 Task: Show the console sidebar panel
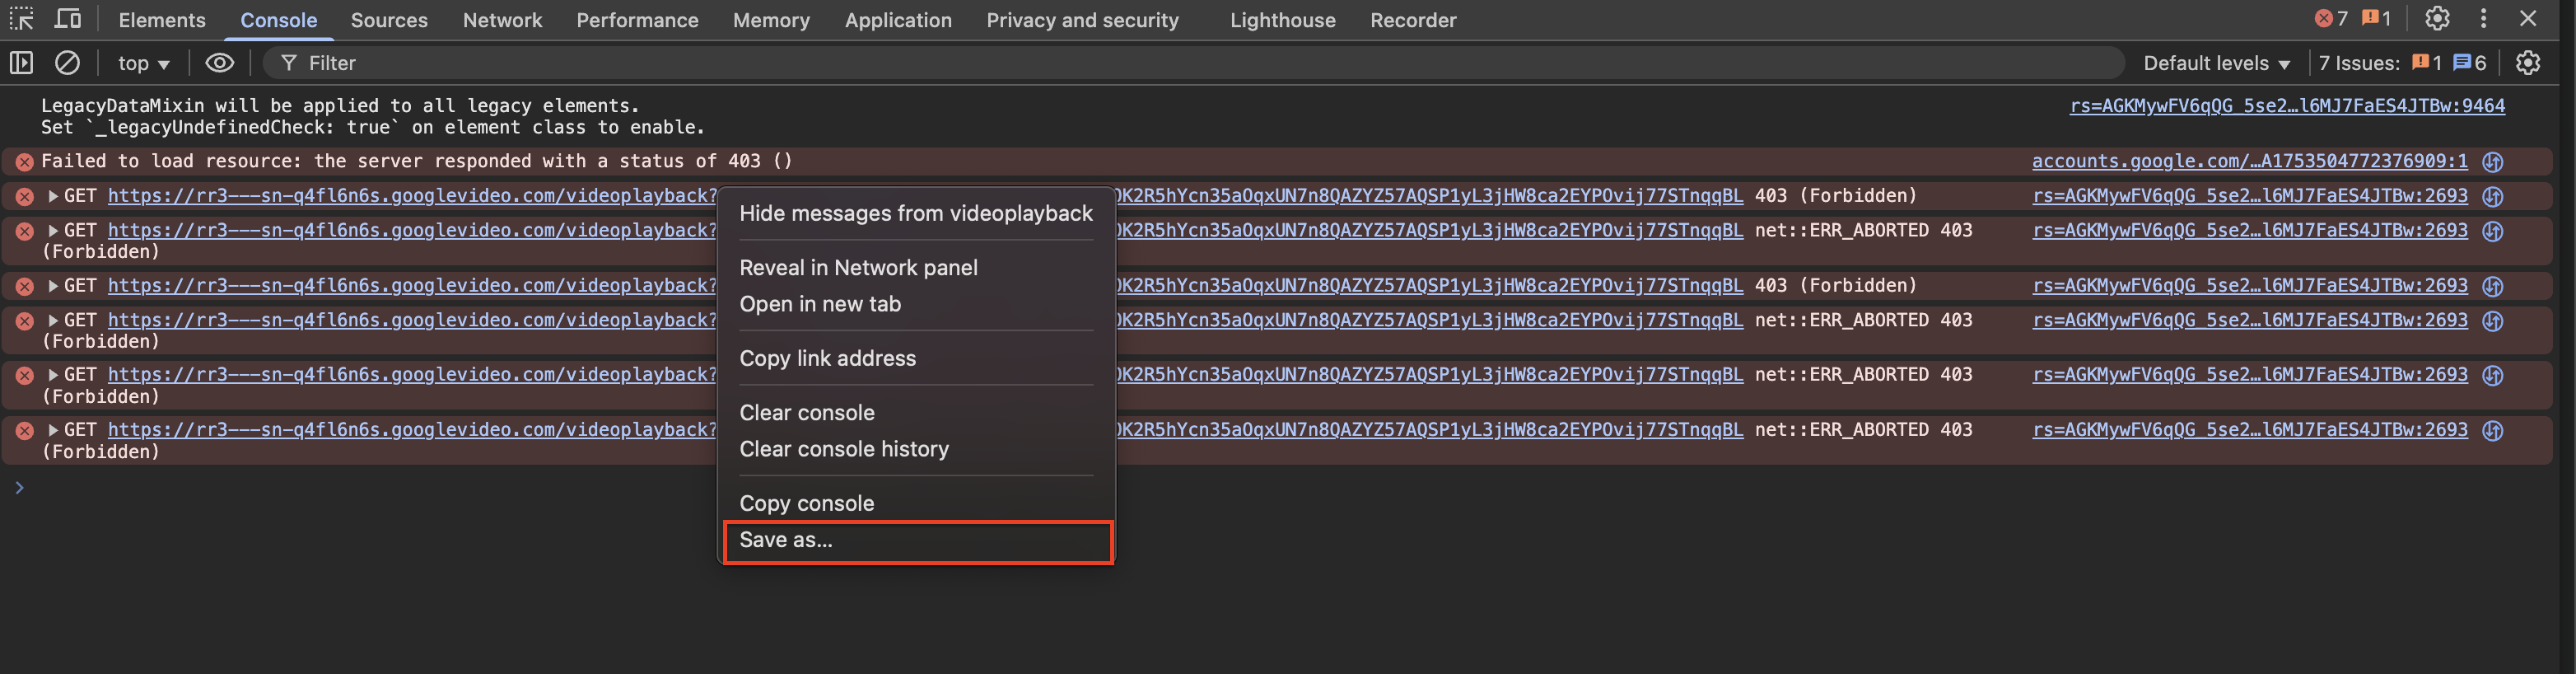click(21, 63)
